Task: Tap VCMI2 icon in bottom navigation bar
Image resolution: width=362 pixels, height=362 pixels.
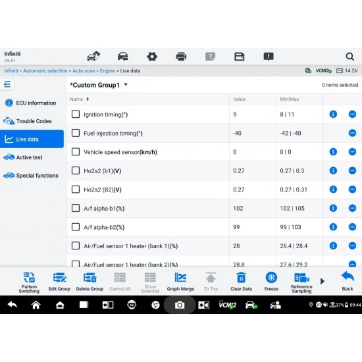Action: [228, 305]
